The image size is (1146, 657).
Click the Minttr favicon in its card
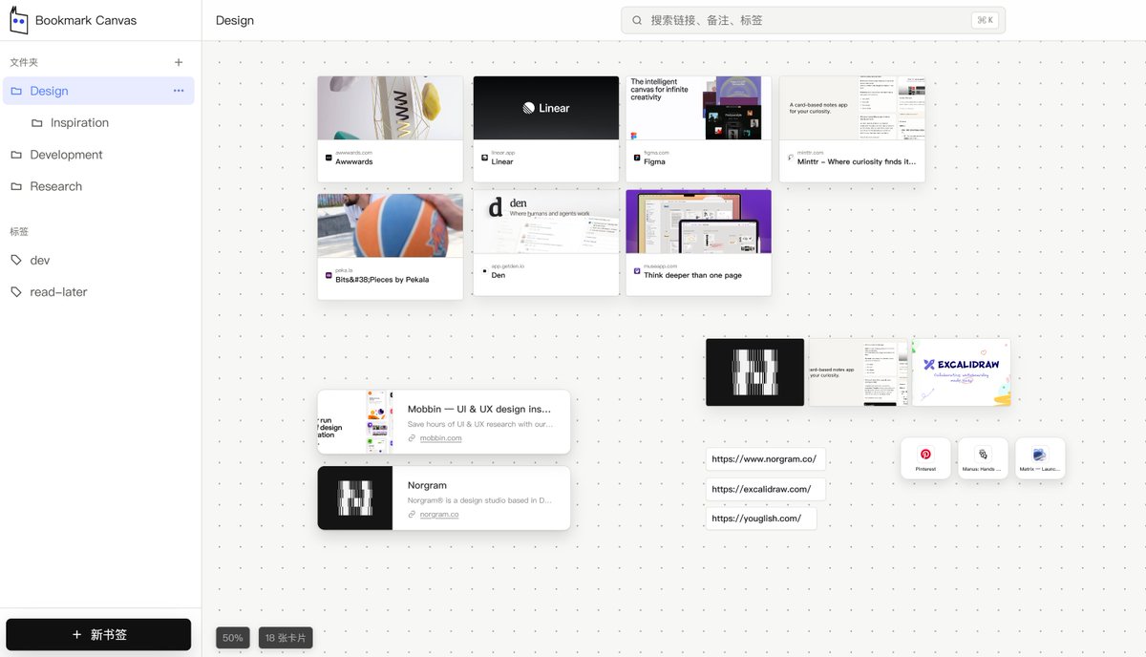(x=791, y=157)
